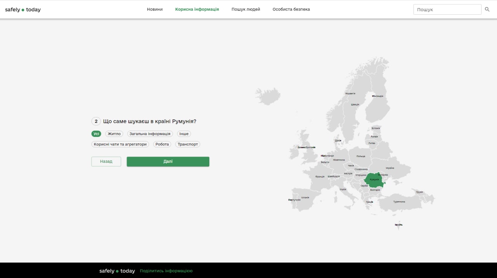Click the search magnifier icon
This screenshot has height=278, width=497.
pyautogui.click(x=487, y=9)
